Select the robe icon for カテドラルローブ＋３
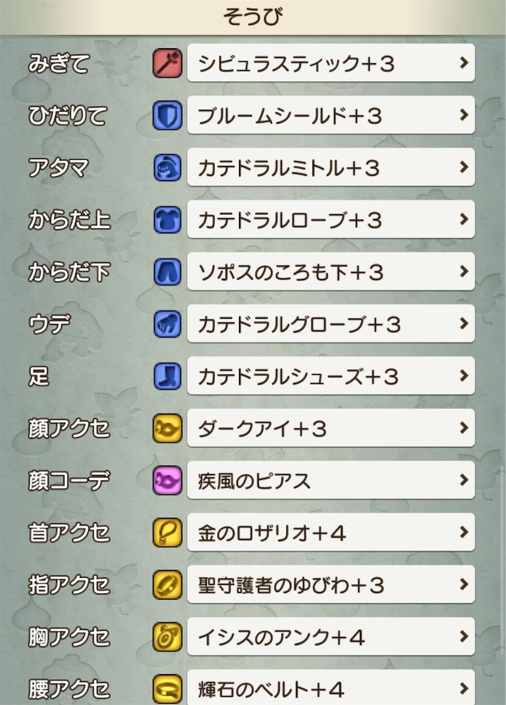Image resolution: width=506 pixels, height=705 pixels. pyautogui.click(x=167, y=220)
